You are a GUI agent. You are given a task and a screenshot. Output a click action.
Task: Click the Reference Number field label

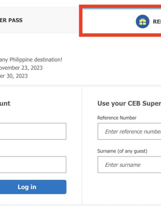117,118
